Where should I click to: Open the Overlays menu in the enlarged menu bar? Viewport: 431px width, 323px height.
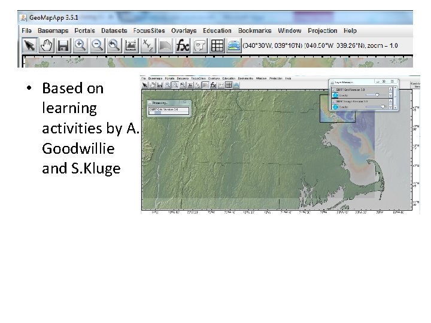[x=184, y=31]
